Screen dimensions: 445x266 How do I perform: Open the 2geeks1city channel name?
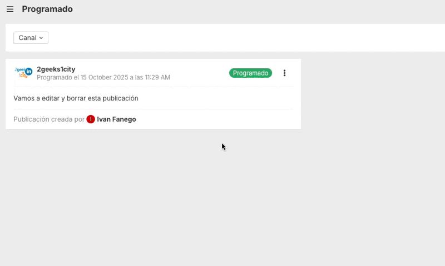(56, 69)
